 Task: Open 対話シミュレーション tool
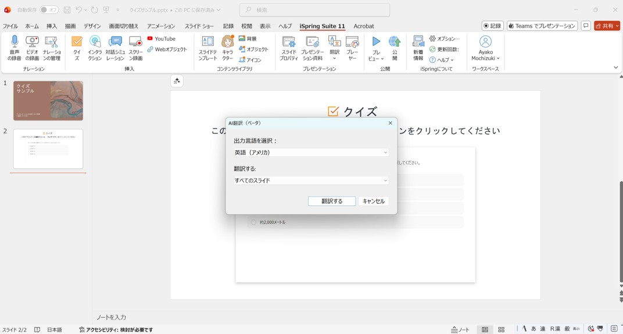(x=115, y=47)
